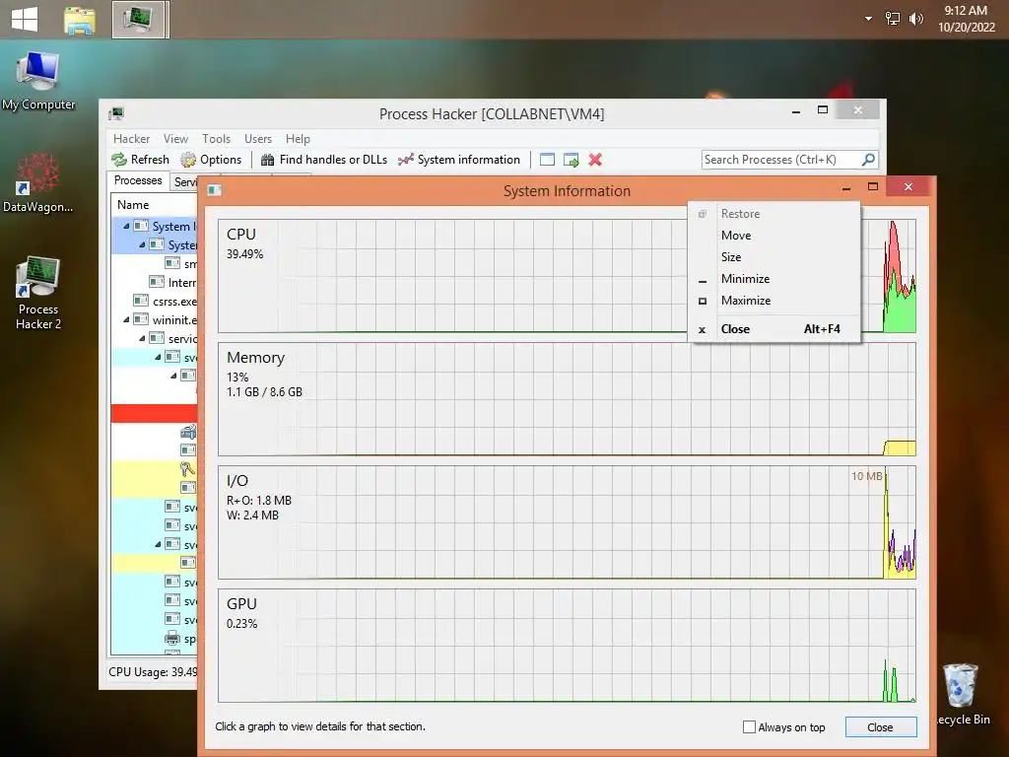Screen dimensions: 1009x757
Task: Click the csrss.exe process icon
Action: [141, 301]
